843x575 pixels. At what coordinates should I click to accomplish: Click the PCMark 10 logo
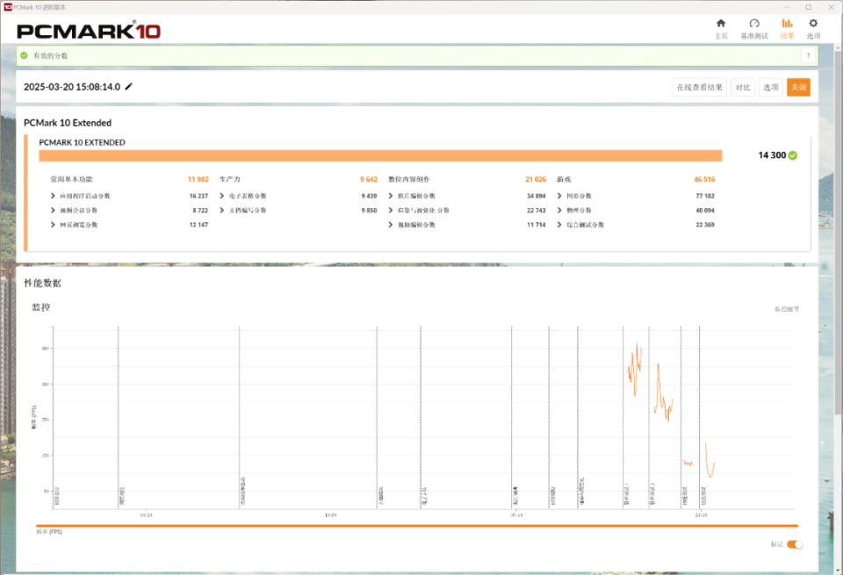point(89,31)
